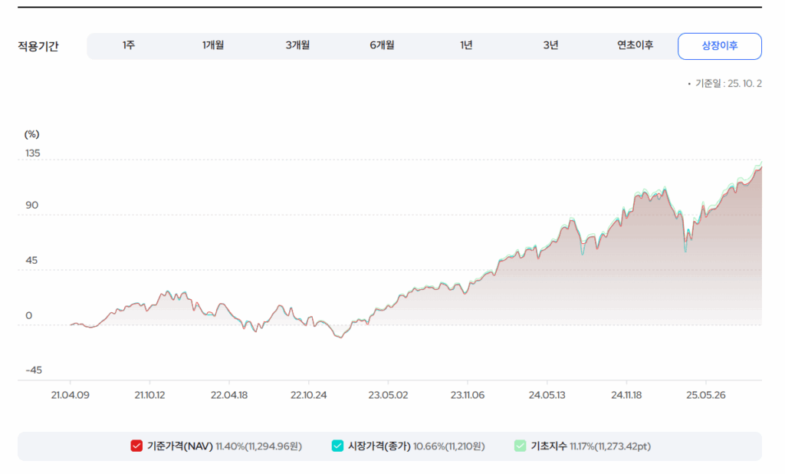Image resolution: width=785 pixels, height=474 pixels.
Task: Select the 1주 period tab
Action: (129, 46)
